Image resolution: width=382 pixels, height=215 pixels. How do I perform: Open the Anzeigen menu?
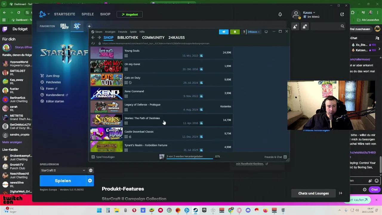click(x=110, y=32)
